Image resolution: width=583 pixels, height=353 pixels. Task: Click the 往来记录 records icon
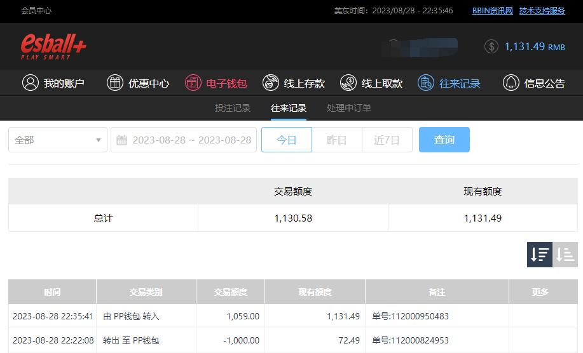click(426, 83)
